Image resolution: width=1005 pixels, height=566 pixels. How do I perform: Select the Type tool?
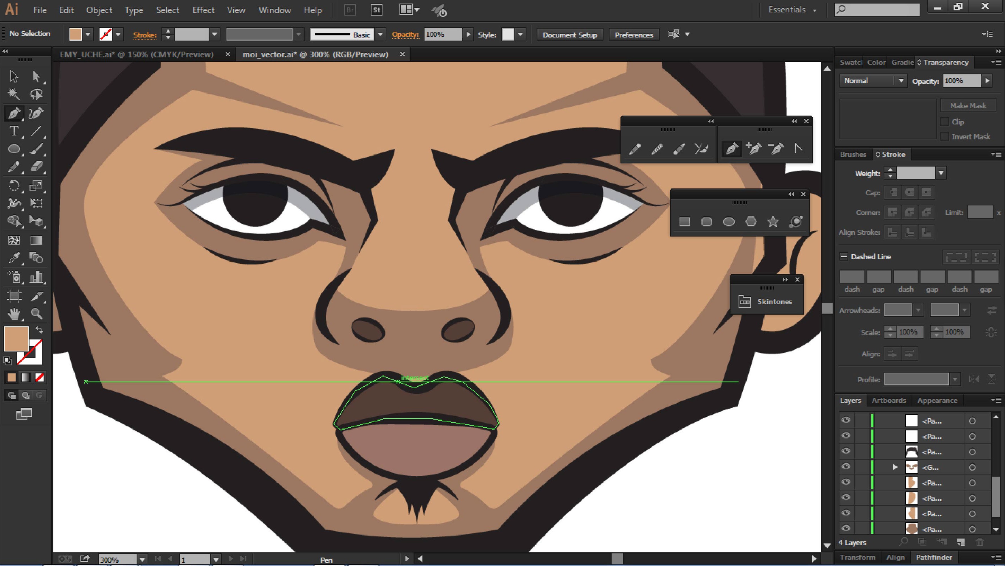pos(14,131)
